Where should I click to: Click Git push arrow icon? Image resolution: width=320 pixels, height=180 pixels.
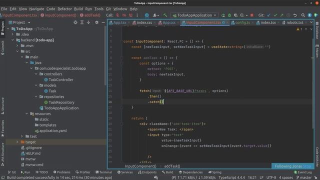tap(281, 15)
